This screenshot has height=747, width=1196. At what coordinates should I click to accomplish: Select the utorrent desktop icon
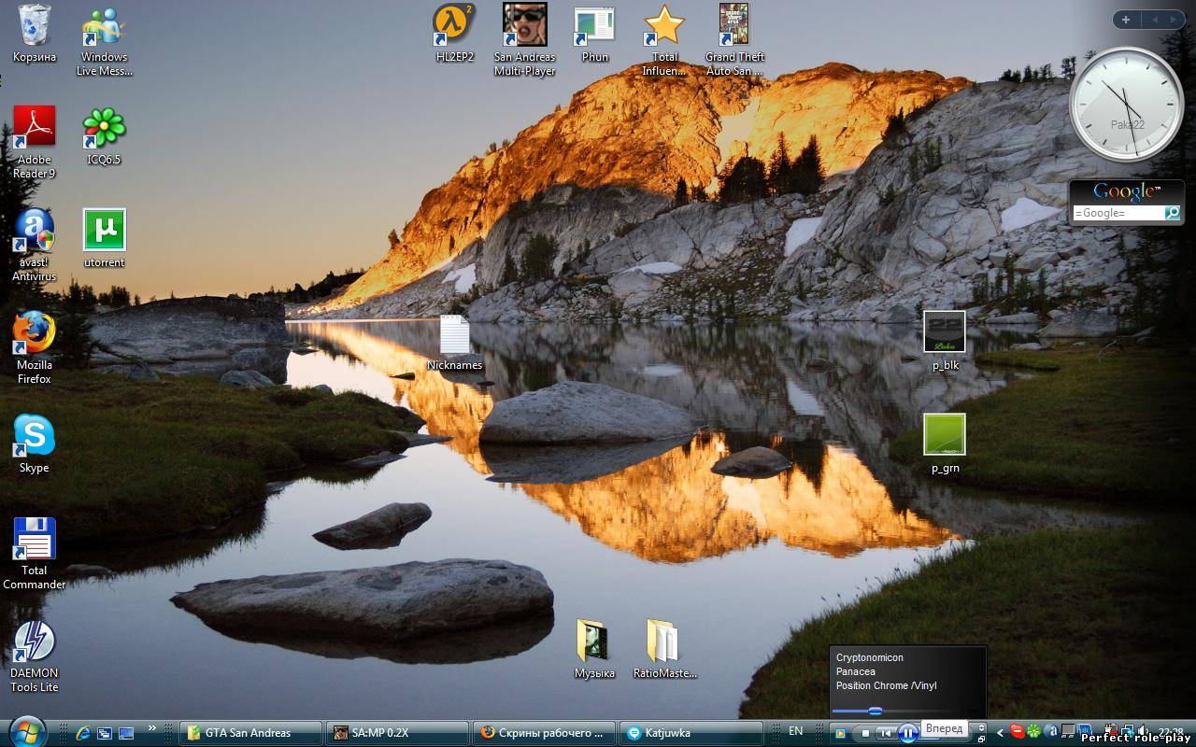pos(104,238)
